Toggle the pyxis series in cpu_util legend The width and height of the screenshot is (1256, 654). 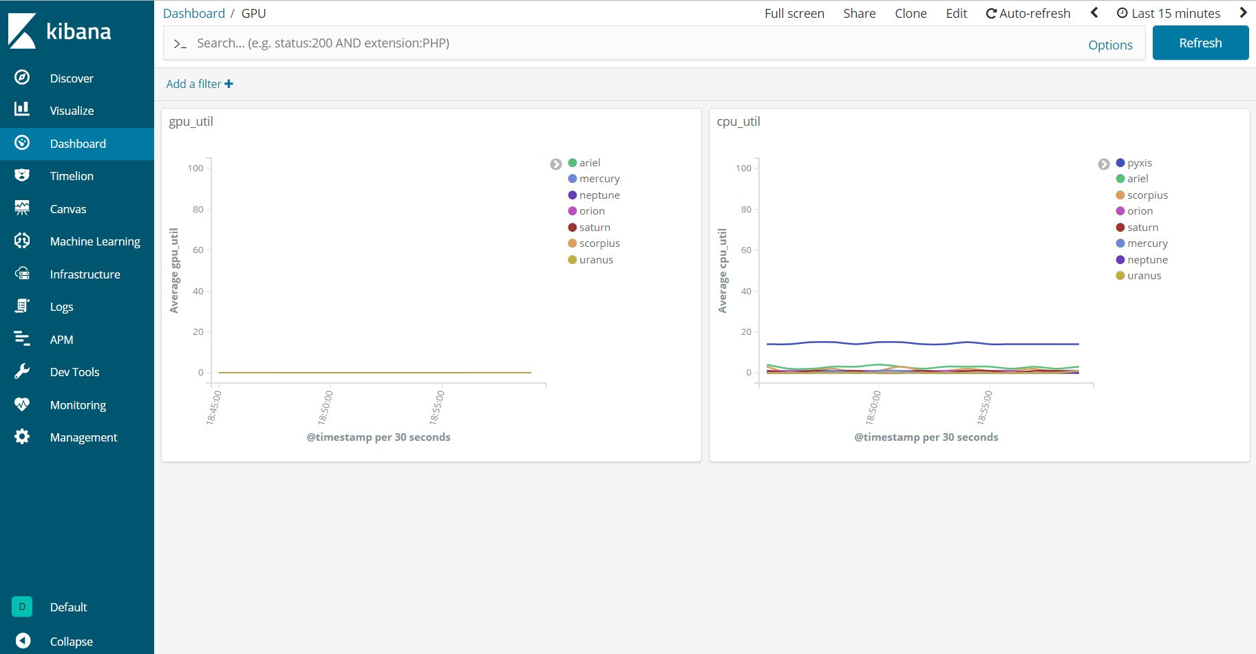pyautogui.click(x=1139, y=163)
